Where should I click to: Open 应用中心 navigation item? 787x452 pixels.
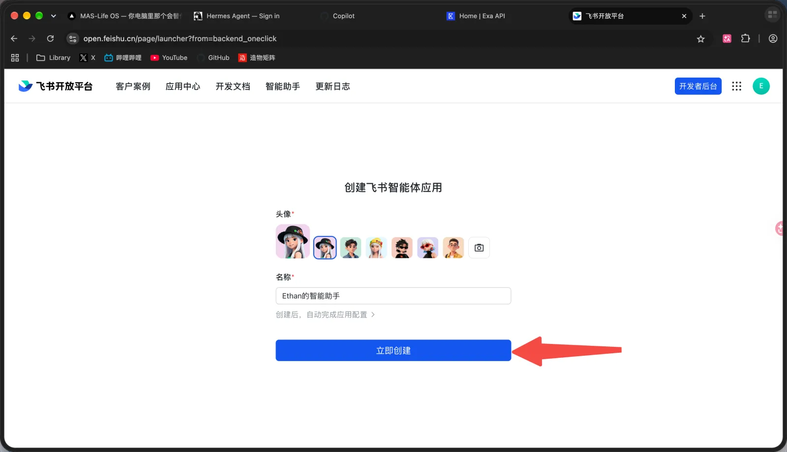[183, 86]
